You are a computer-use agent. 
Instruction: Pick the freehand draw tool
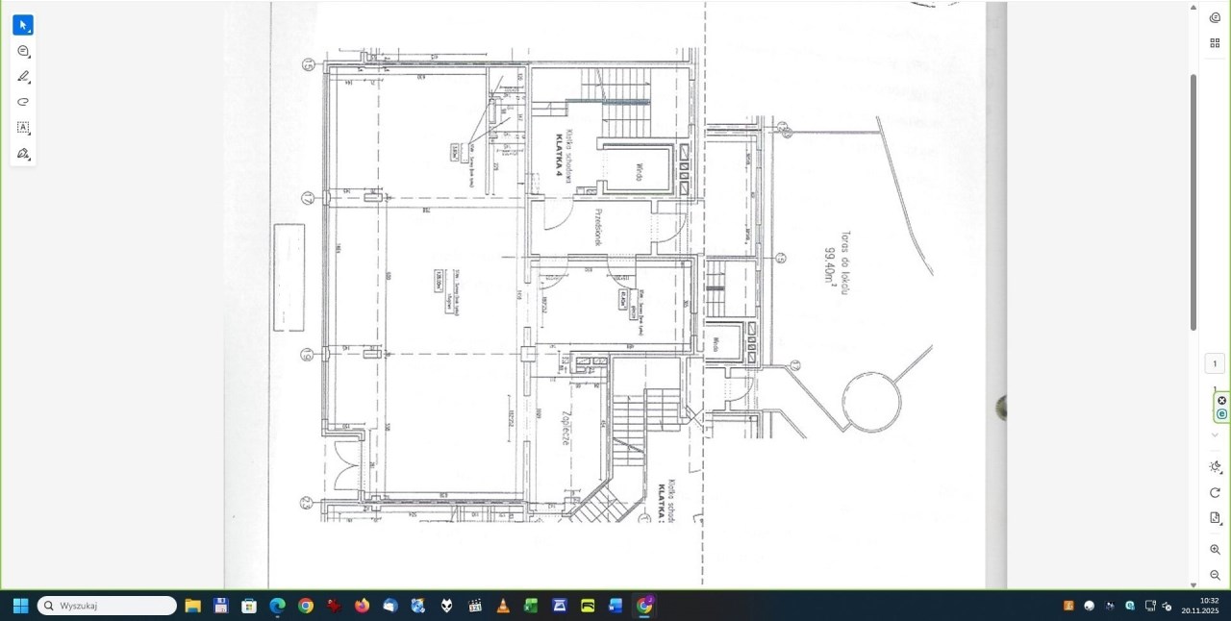(x=23, y=102)
